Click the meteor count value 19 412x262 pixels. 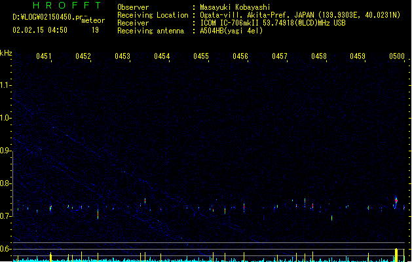tap(95, 30)
